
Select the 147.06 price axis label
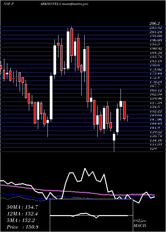point(156,119)
